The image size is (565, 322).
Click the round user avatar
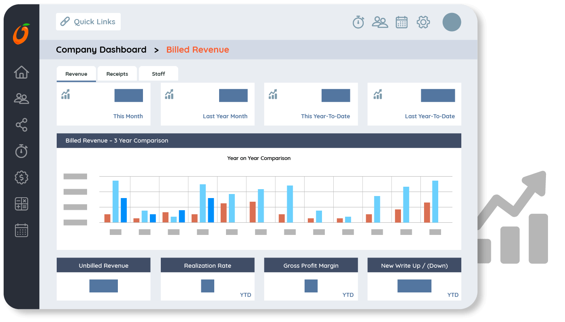[452, 22]
